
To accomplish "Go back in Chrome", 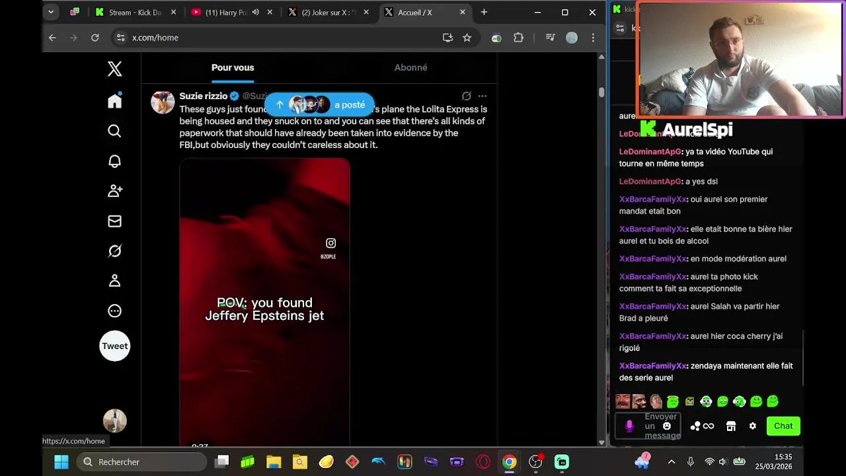I will 52,38.
